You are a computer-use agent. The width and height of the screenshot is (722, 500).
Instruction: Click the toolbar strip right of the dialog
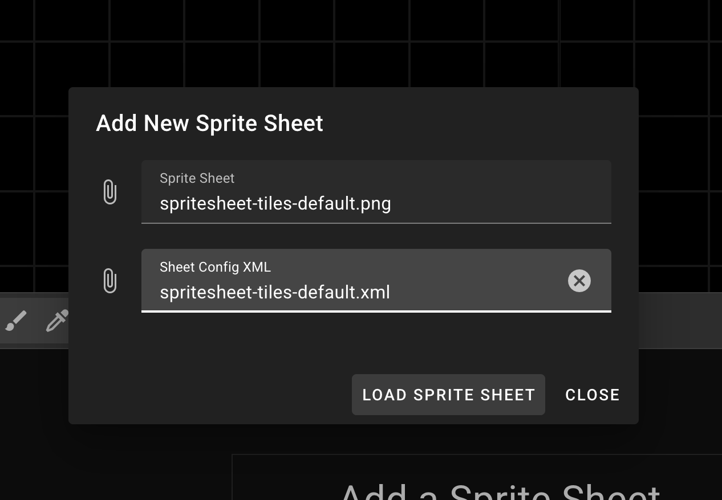pos(680,321)
